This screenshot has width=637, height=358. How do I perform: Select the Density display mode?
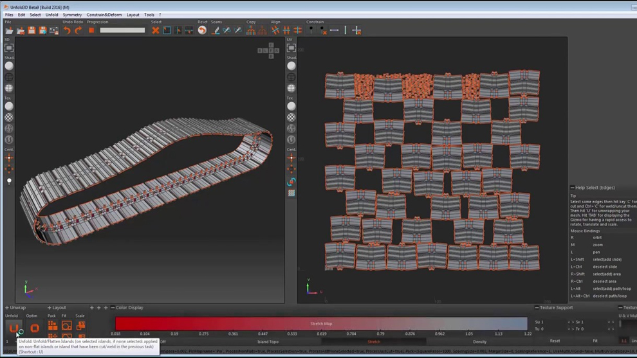[x=480, y=342]
